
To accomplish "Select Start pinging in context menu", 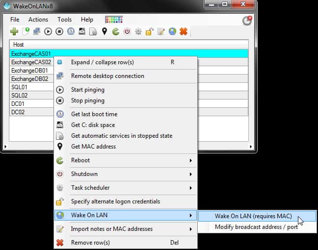I will coord(126,90).
